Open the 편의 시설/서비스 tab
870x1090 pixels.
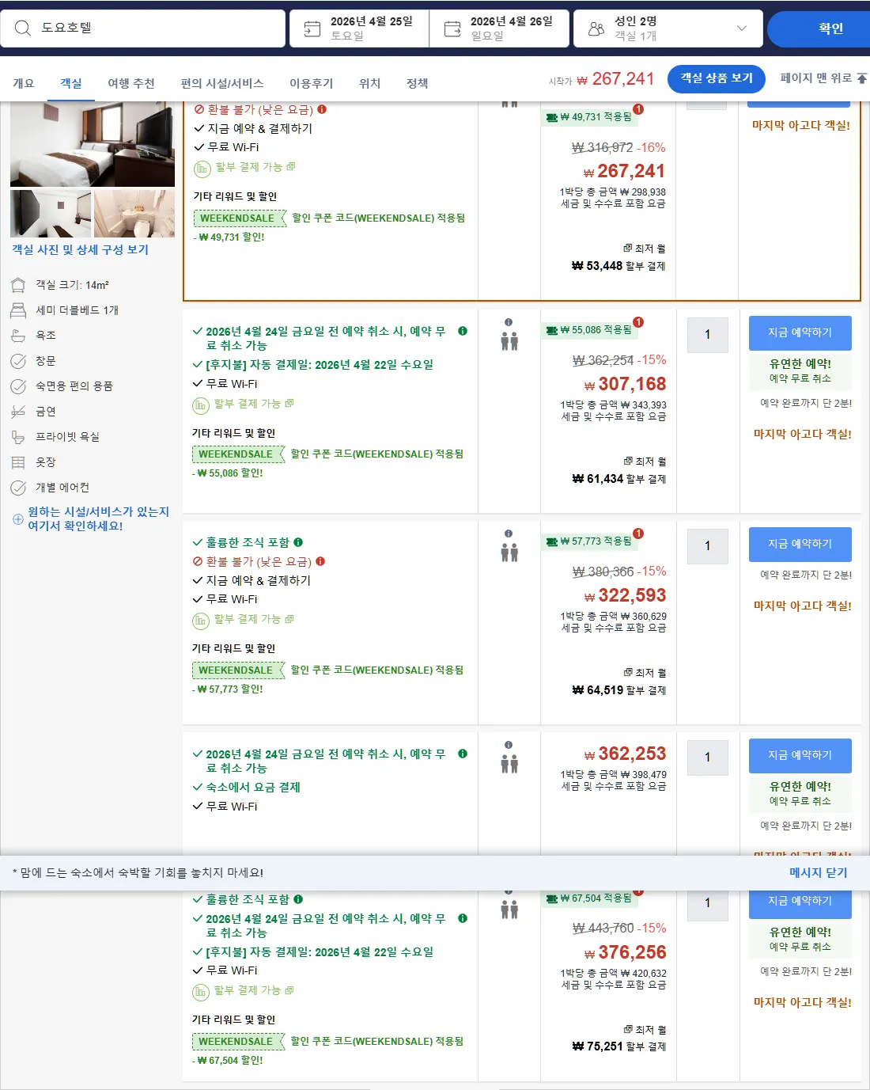click(222, 83)
